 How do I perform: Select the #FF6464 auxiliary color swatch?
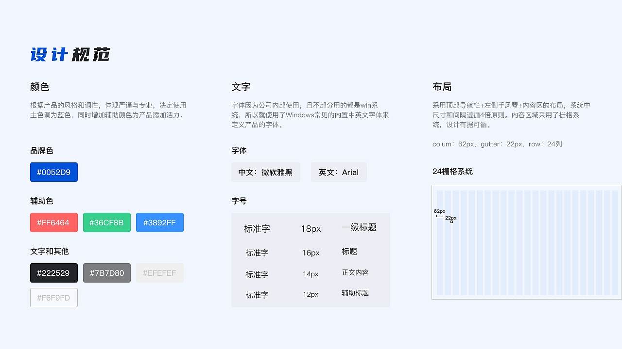tap(53, 222)
